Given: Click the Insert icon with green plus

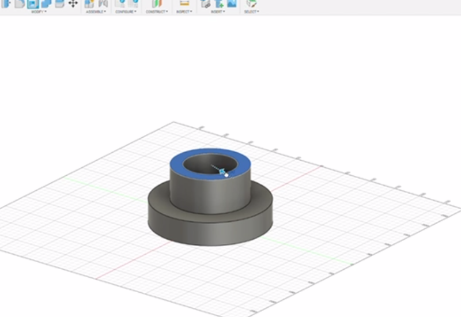Looking at the screenshot, I should coord(219,3).
